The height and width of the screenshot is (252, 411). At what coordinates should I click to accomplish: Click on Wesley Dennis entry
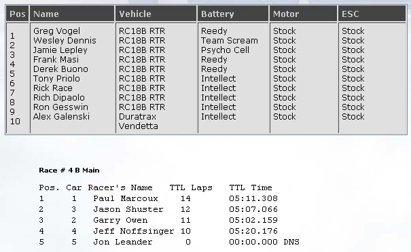(x=65, y=41)
